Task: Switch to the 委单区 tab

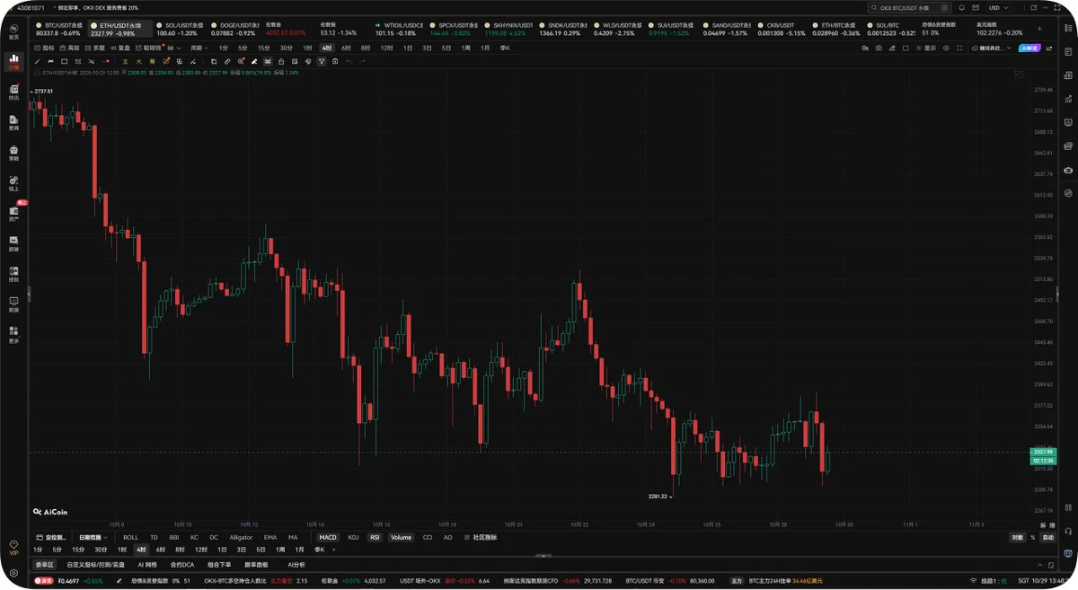Action: (45, 565)
